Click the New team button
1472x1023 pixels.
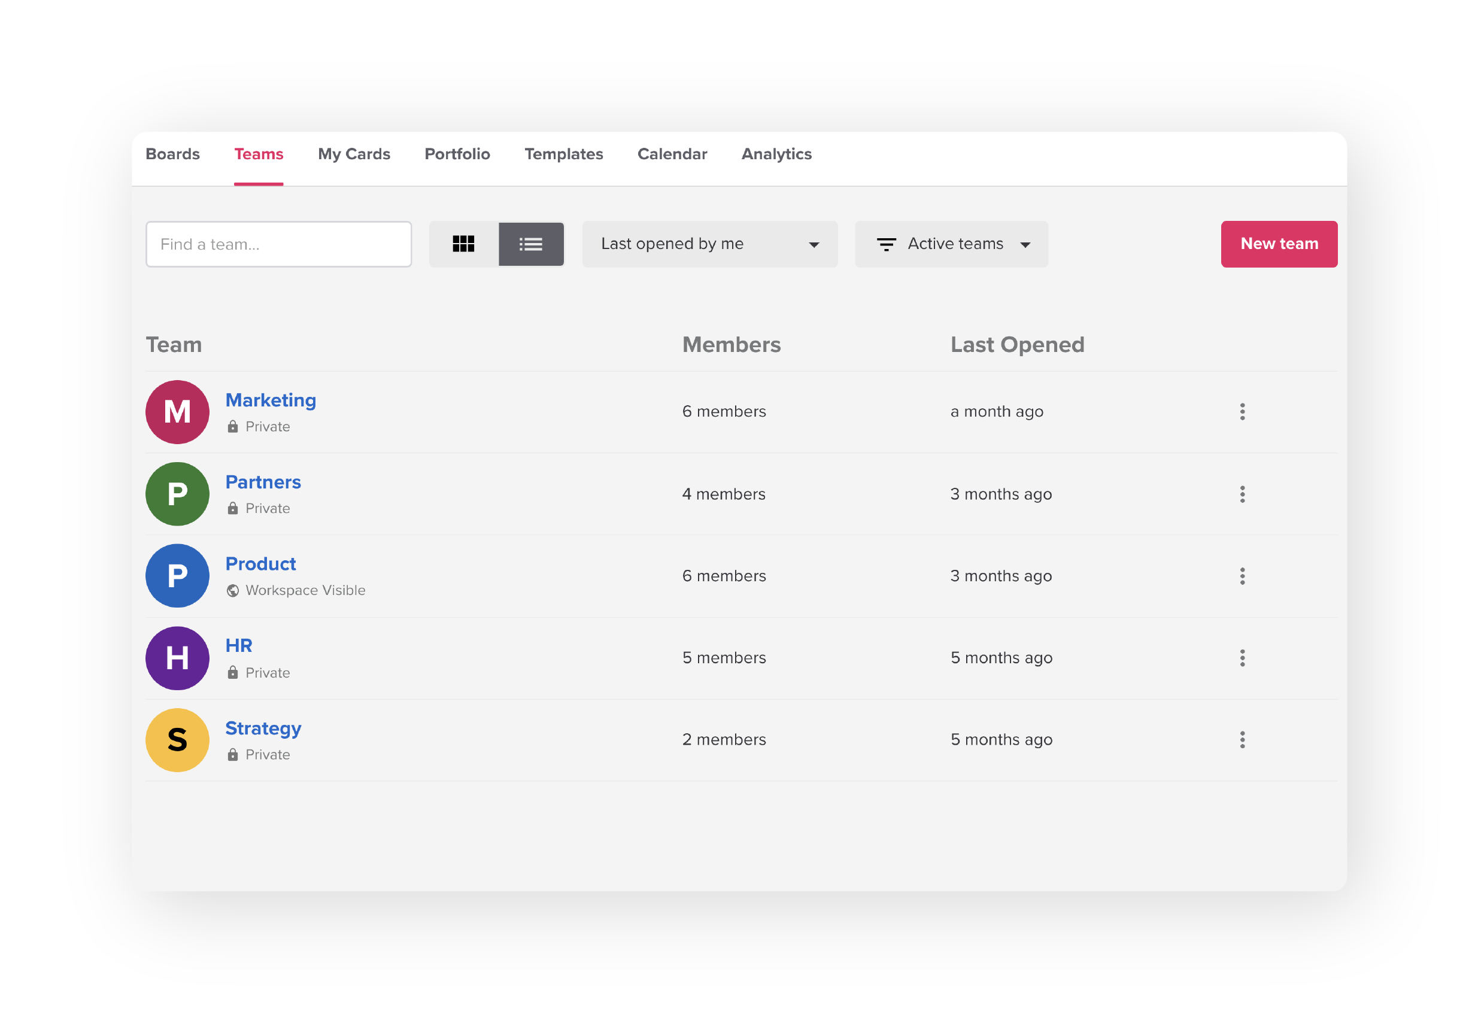[x=1279, y=244]
